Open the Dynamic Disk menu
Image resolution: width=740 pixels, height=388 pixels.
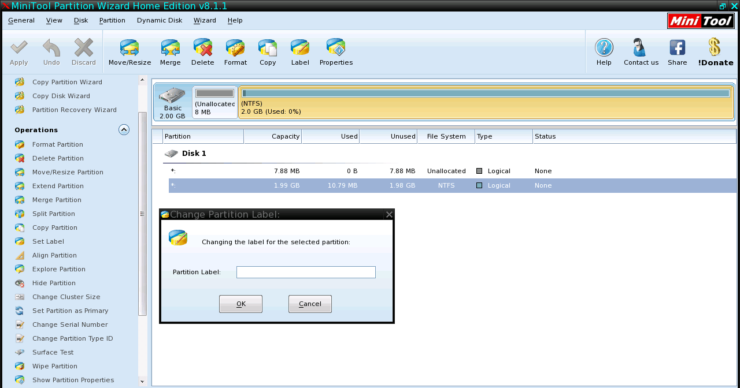(x=160, y=20)
